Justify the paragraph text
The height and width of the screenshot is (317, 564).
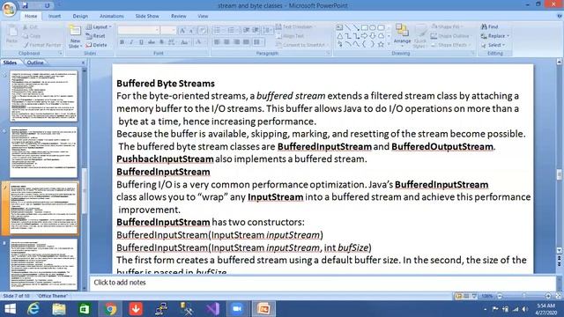tap(246, 42)
